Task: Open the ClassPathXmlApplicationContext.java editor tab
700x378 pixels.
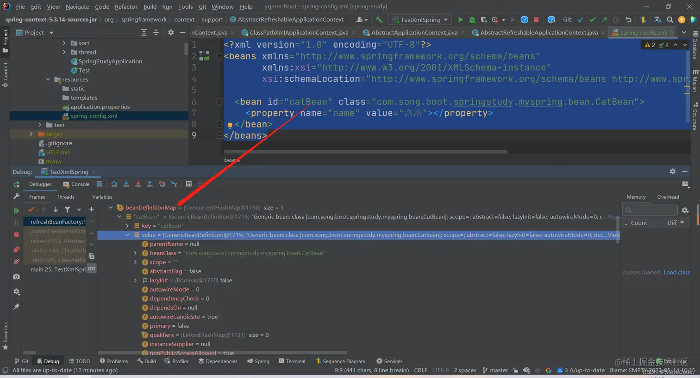Action: point(299,32)
